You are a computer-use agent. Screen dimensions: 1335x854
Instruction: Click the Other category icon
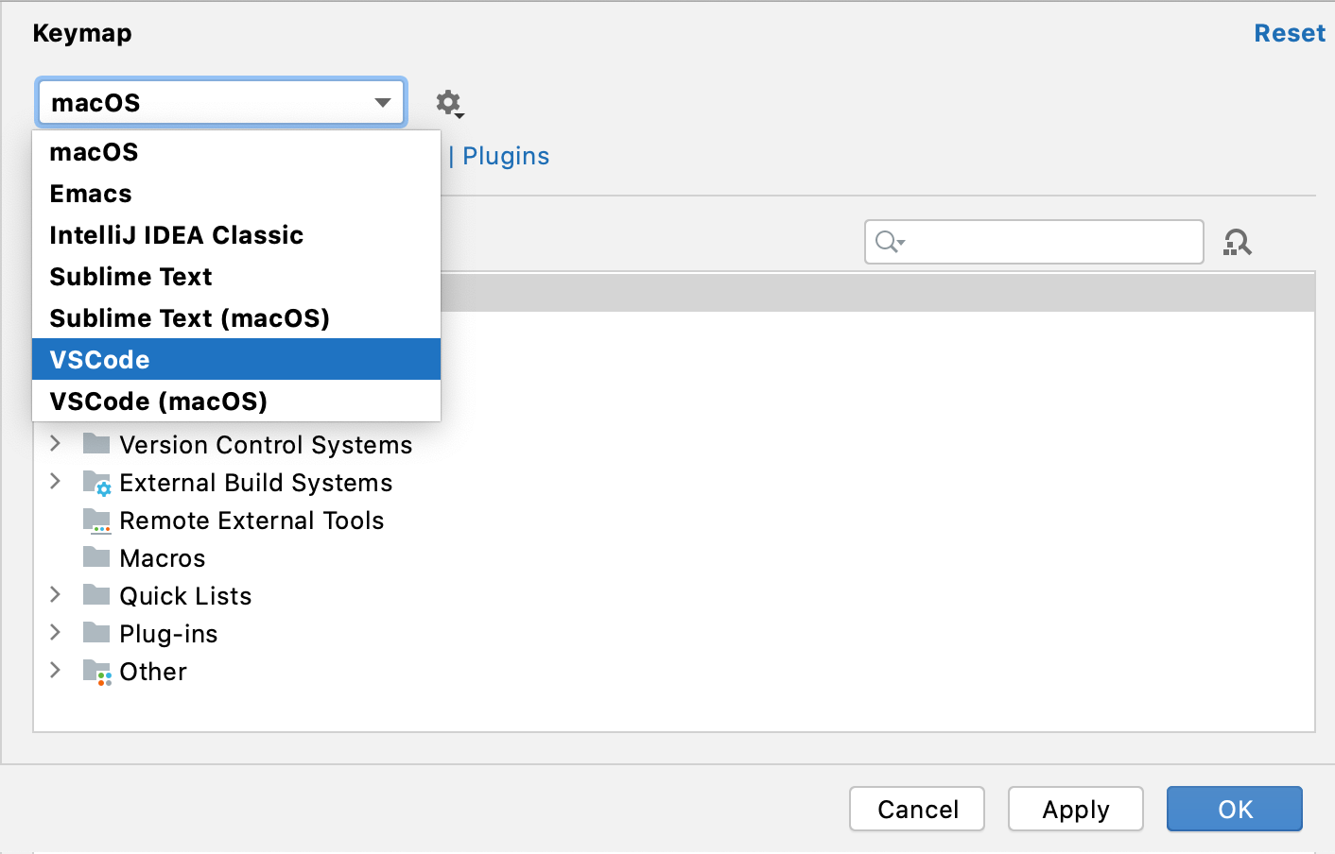(97, 671)
